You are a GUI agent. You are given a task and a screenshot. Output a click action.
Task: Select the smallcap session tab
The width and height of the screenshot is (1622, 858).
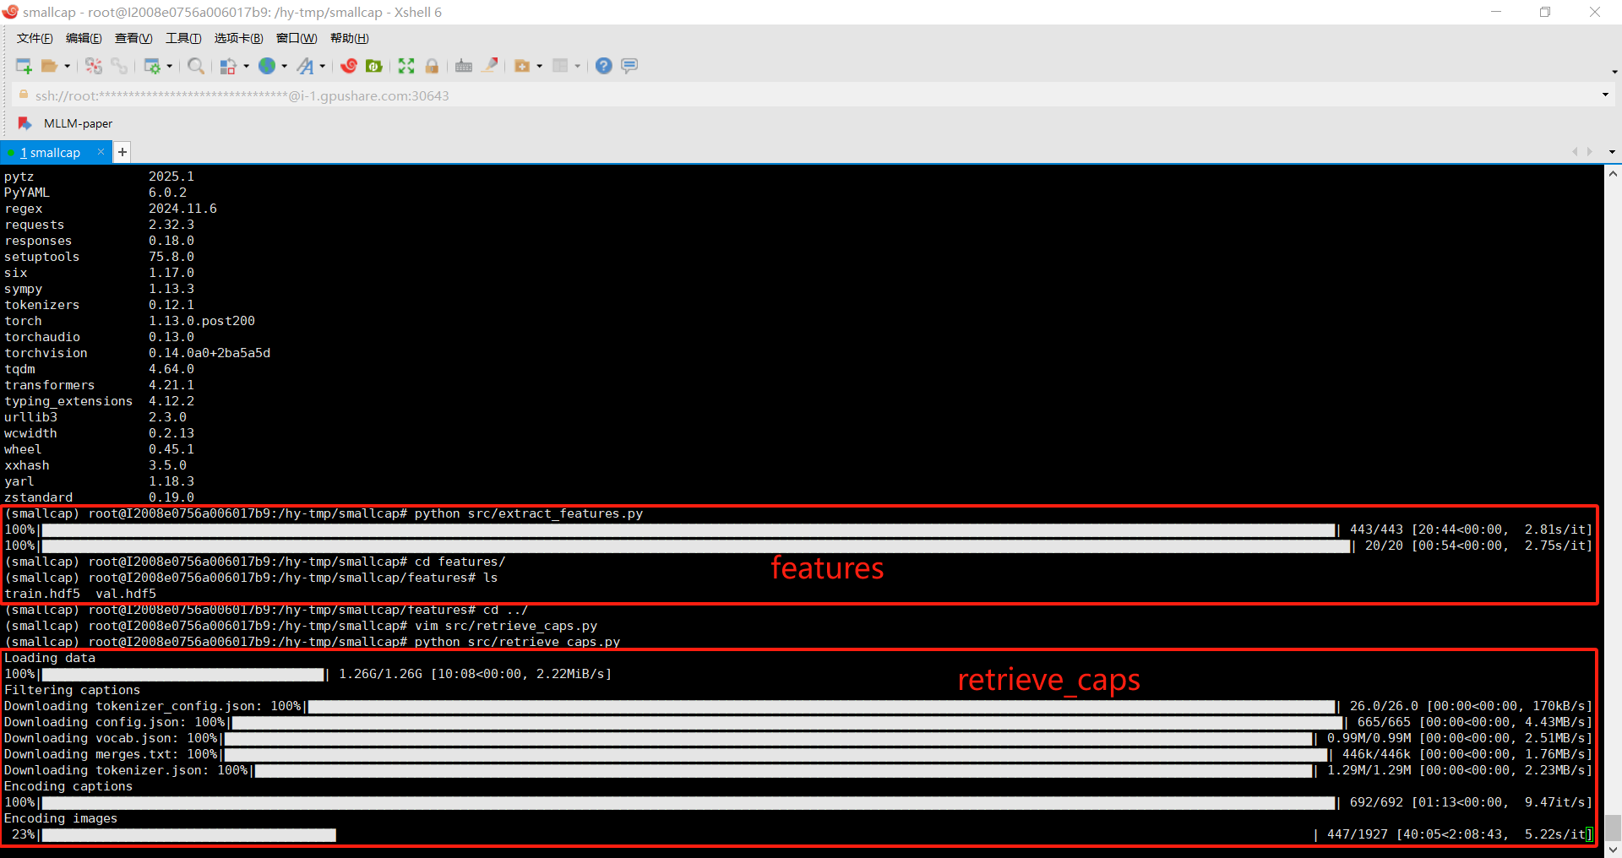pyautogui.click(x=51, y=153)
